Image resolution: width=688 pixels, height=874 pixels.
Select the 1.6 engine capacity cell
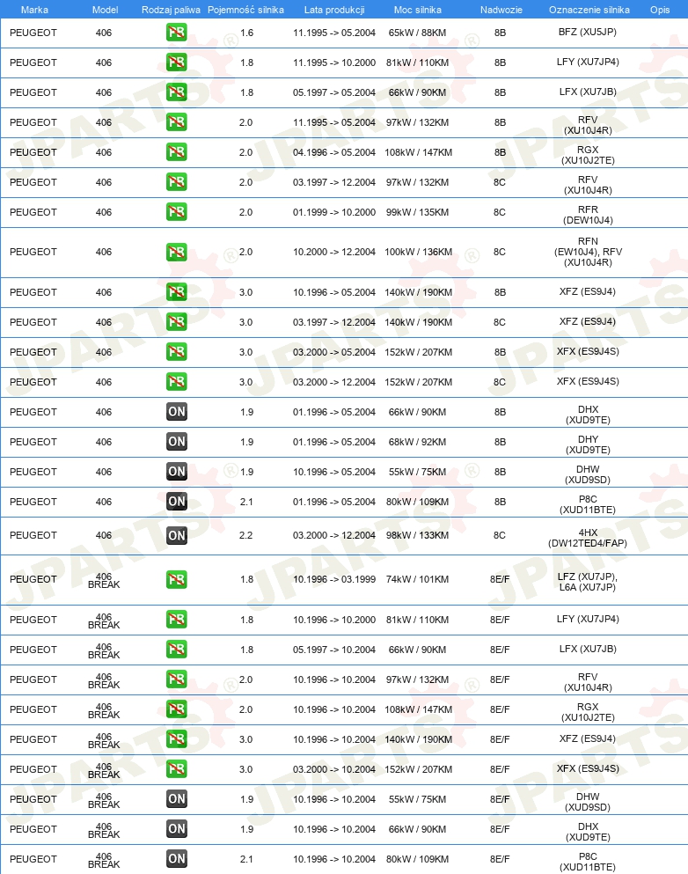coord(247,33)
